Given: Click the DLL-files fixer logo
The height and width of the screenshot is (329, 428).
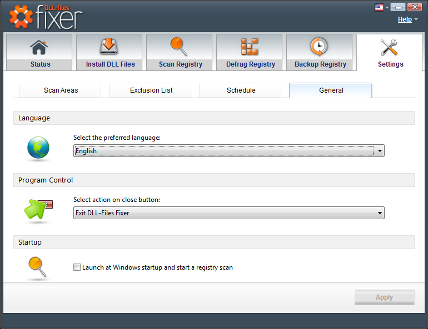Looking at the screenshot, I should click(x=46, y=17).
